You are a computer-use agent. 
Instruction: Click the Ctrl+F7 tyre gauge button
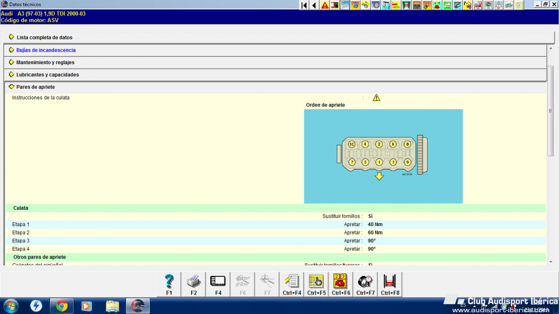(366, 285)
